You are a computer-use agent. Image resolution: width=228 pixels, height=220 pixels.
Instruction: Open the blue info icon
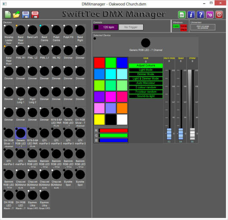coord(191,15)
